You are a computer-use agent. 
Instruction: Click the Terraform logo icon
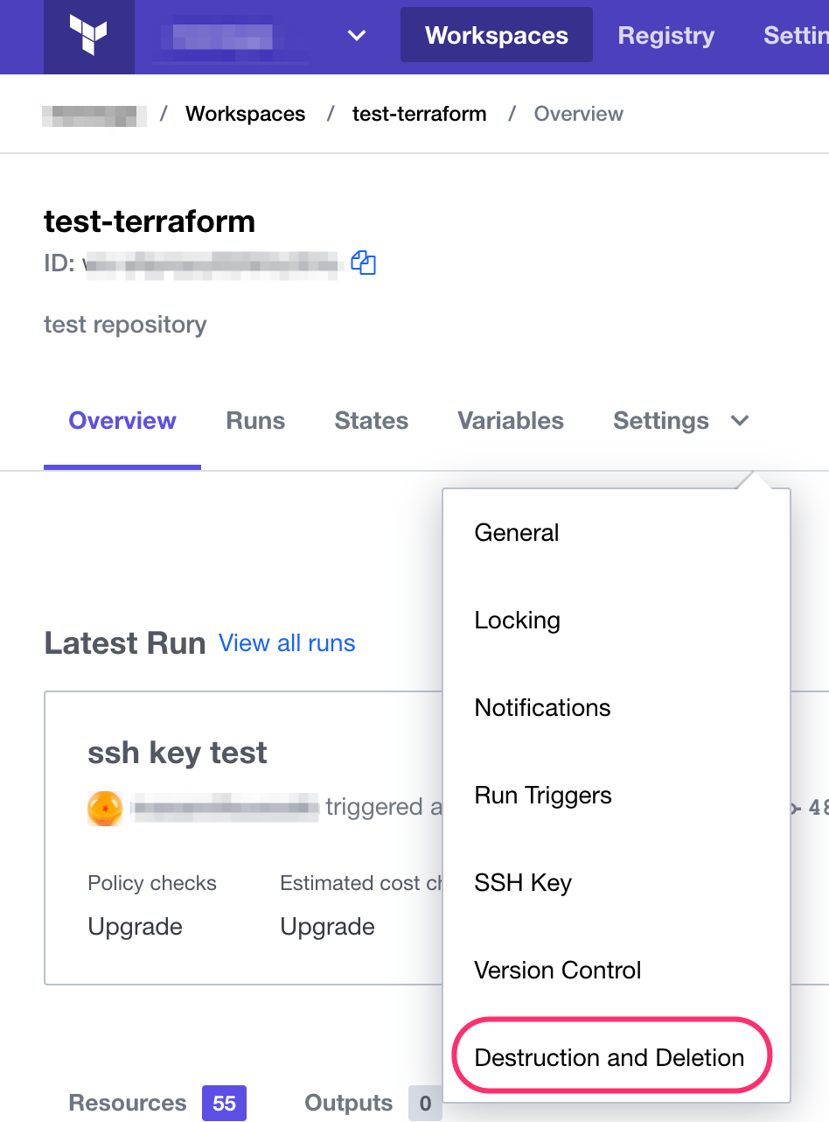pyautogui.click(x=88, y=36)
